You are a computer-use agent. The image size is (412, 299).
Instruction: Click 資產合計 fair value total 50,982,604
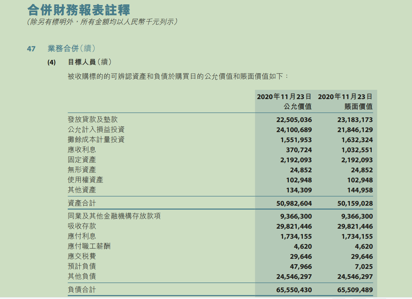[294, 204]
